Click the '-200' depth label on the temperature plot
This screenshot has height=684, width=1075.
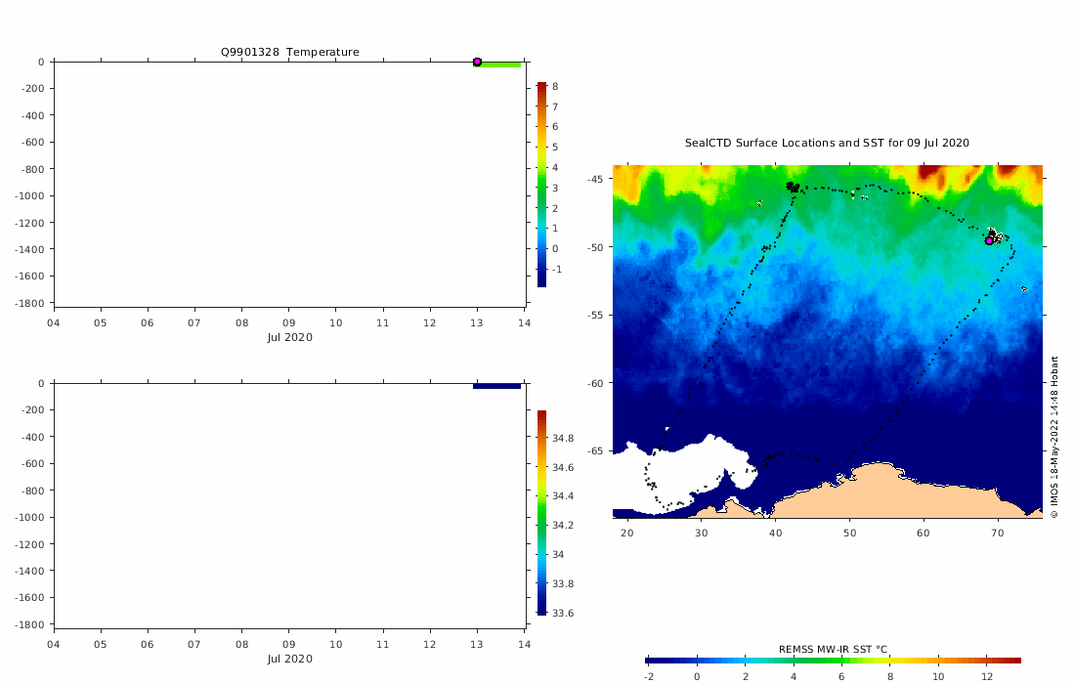(x=33, y=88)
